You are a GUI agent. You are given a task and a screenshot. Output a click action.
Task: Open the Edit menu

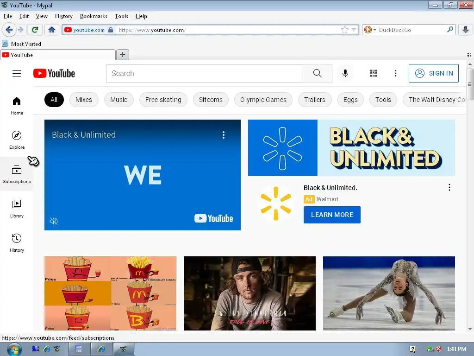pos(24,16)
